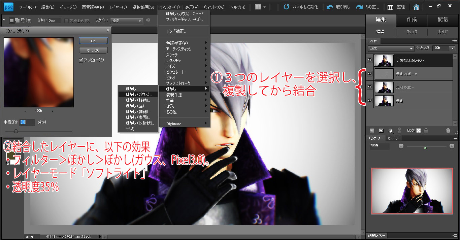
Task: Click OK in the Gaussian Blur dialog
Action: 93,41
